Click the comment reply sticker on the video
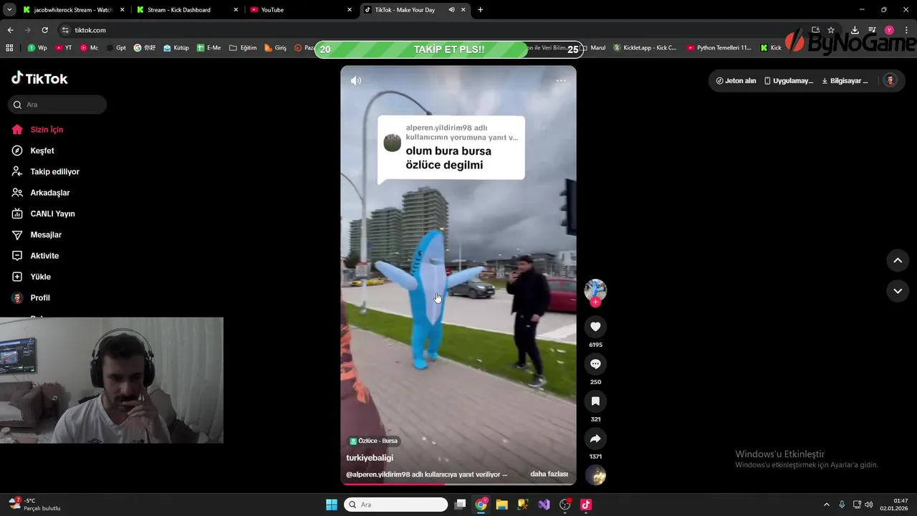The width and height of the screenshot is (917, 516). 451,148
